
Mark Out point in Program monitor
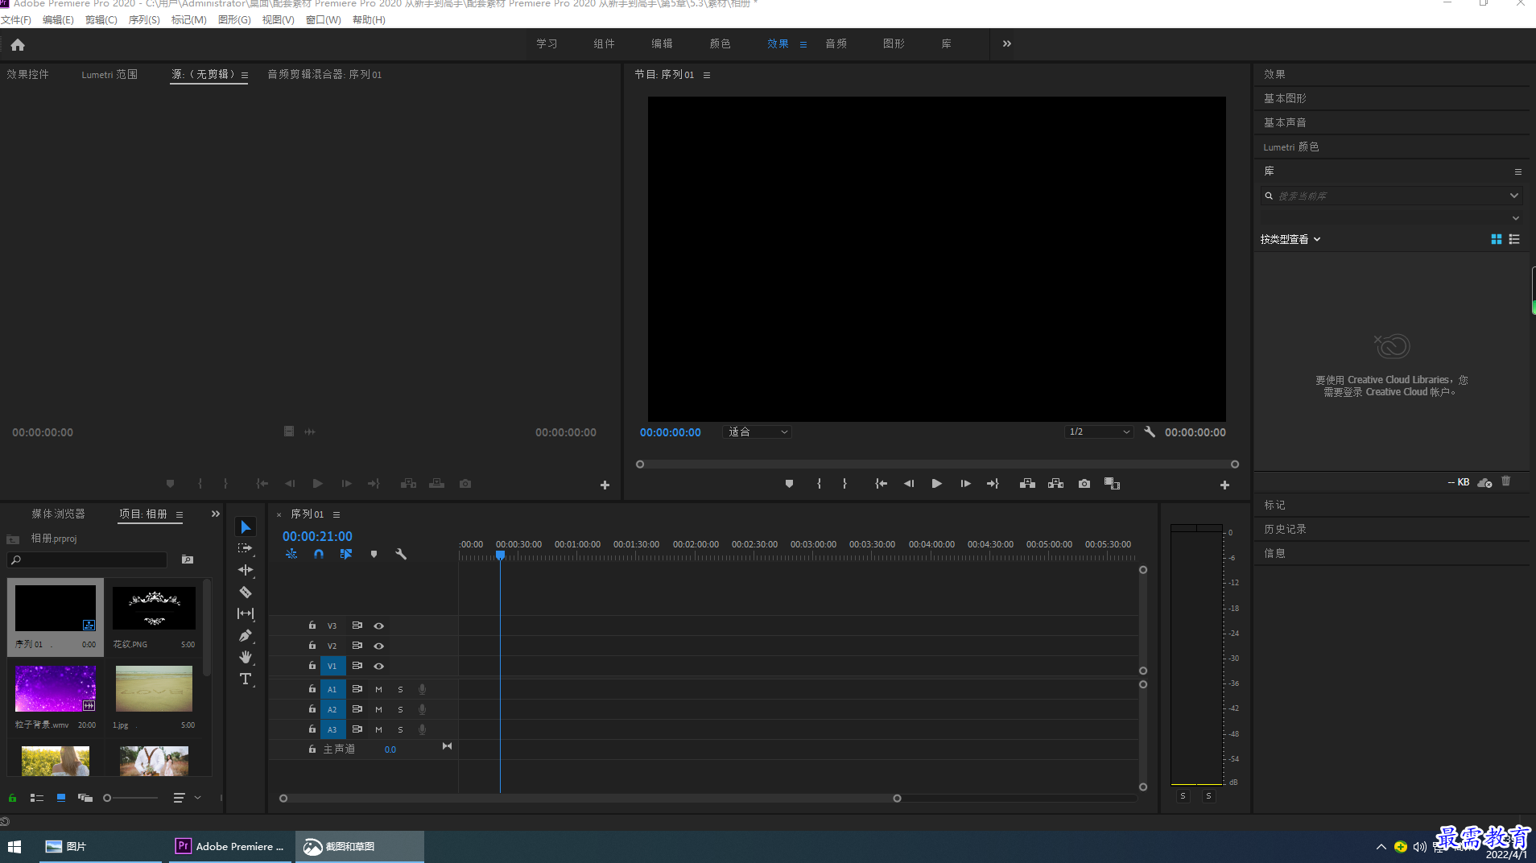[844, 484]
